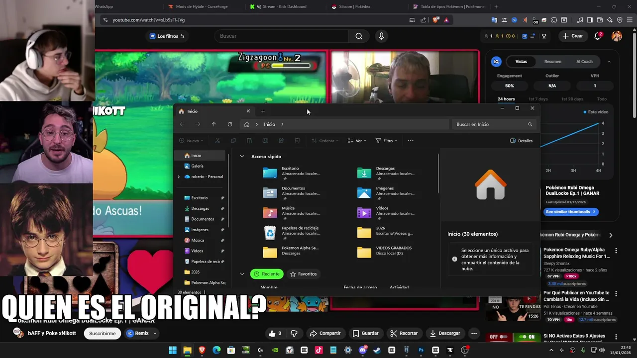637x358 pixels.
Task: Open the Descargas folder in Acceso rápido
Action: coord(386,172)
